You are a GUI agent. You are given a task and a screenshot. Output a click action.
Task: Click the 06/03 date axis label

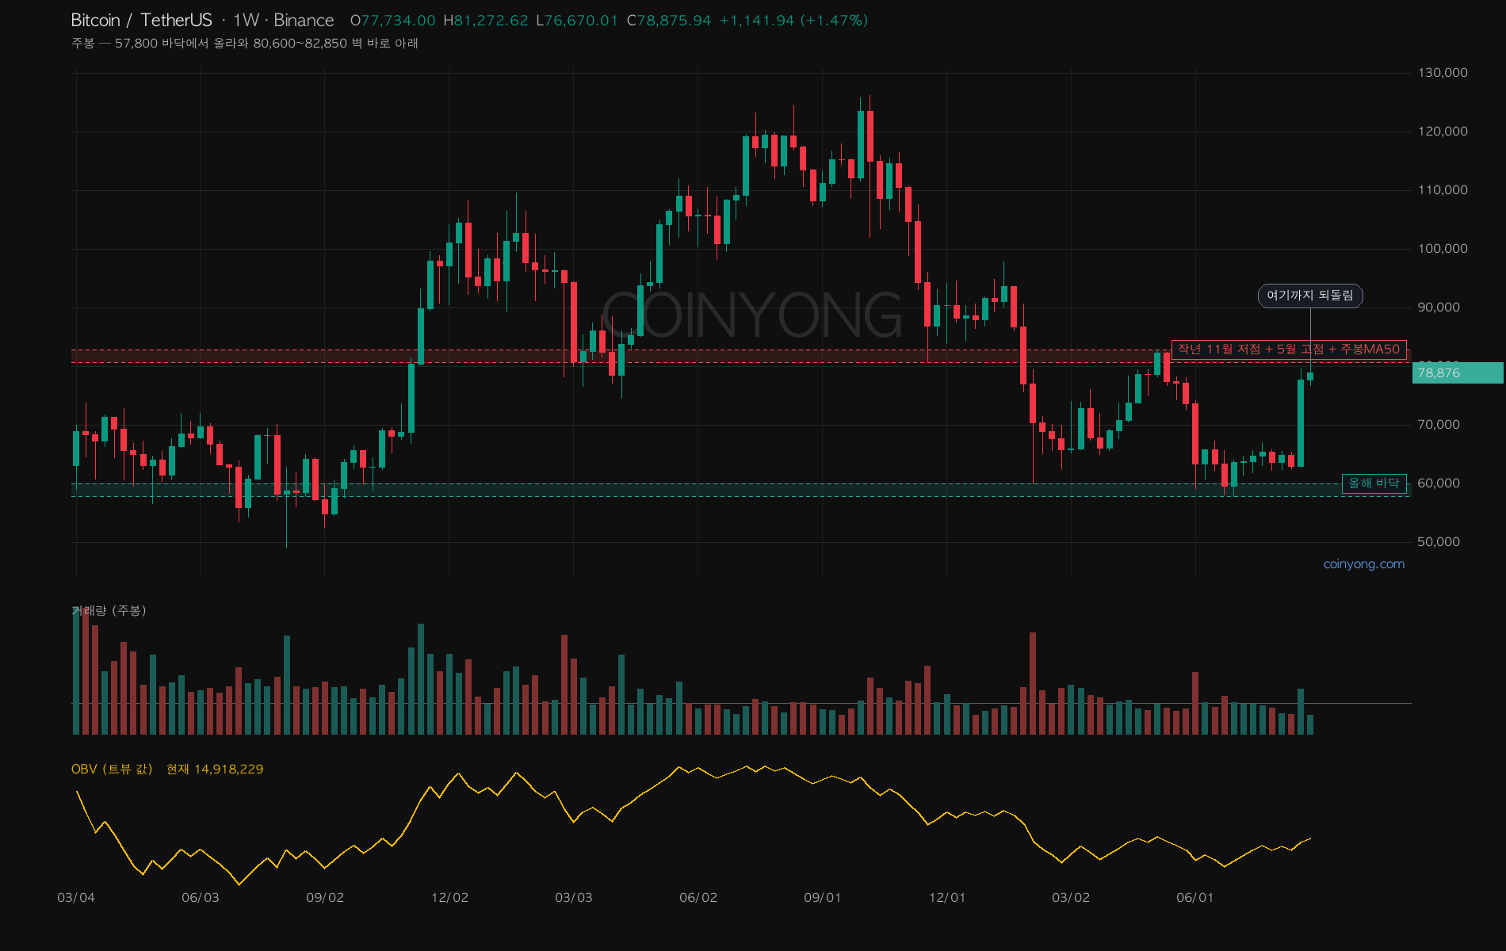tap(201, 898)
